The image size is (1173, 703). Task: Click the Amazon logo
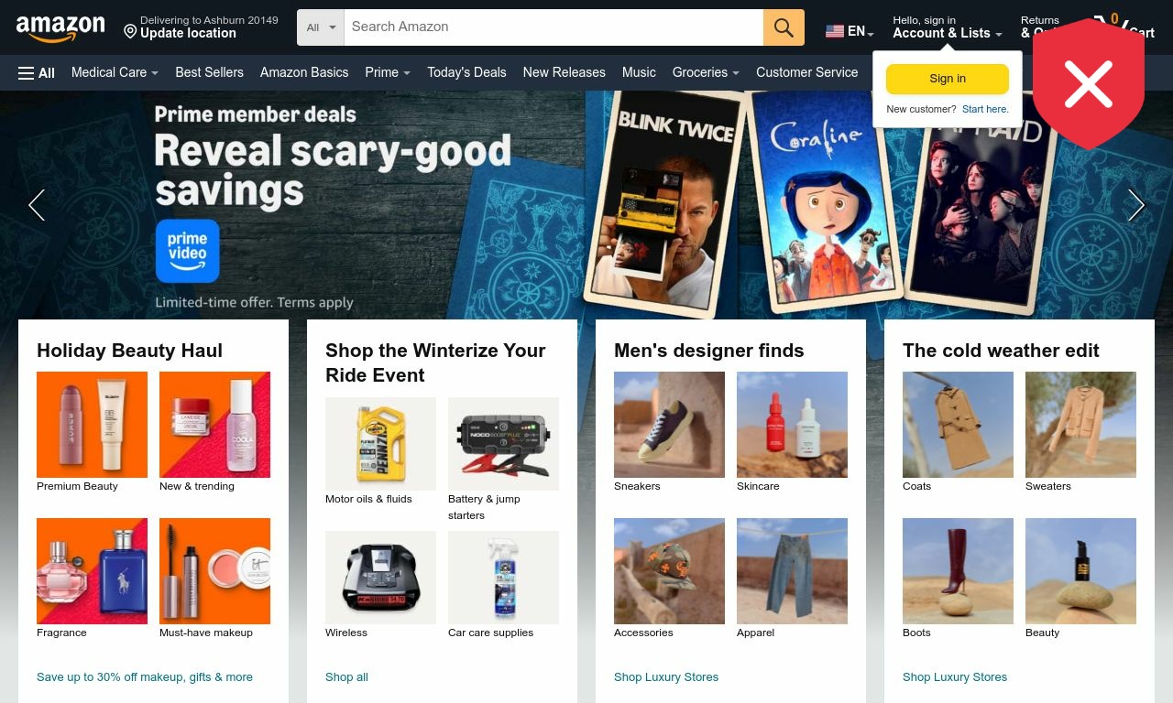coord(60,28)
